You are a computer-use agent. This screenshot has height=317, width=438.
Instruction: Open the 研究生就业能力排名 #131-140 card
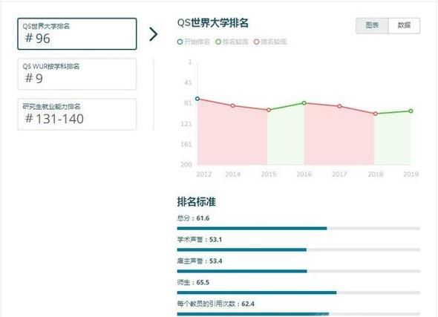[x=77, y=114]
